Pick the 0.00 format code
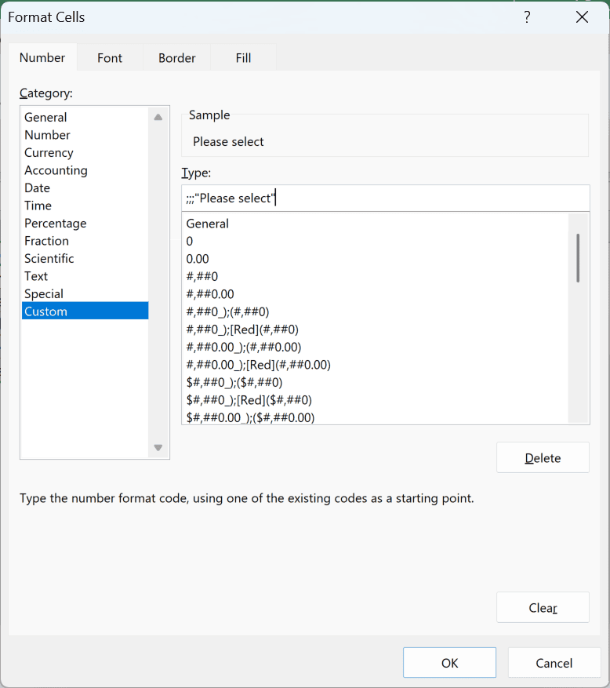Screen dimensions: 610x688 376,258
